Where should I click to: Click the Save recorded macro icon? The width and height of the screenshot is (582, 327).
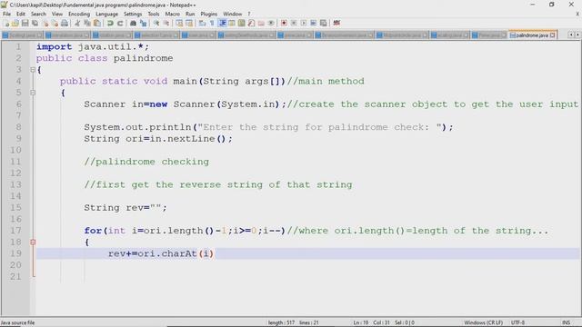pyautogui.click(x=324, y=23)
